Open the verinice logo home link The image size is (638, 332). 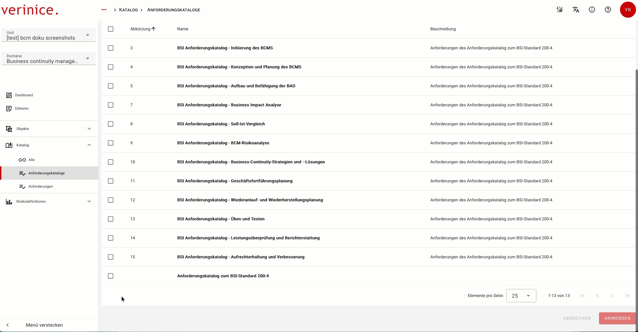point(30,10)
